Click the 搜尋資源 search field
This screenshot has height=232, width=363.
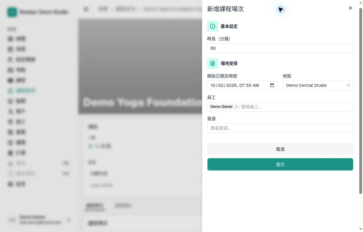pyautogui.click(x=280, y=128)
